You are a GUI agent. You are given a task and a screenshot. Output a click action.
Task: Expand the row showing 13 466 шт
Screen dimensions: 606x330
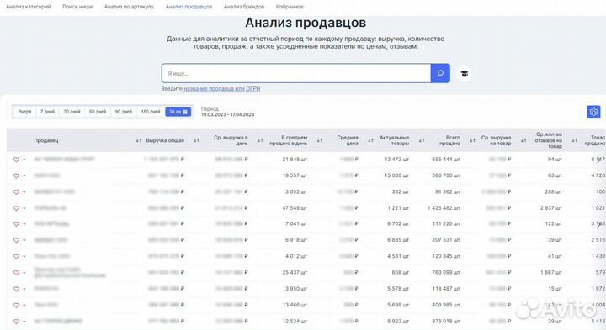tap(24, 305)
